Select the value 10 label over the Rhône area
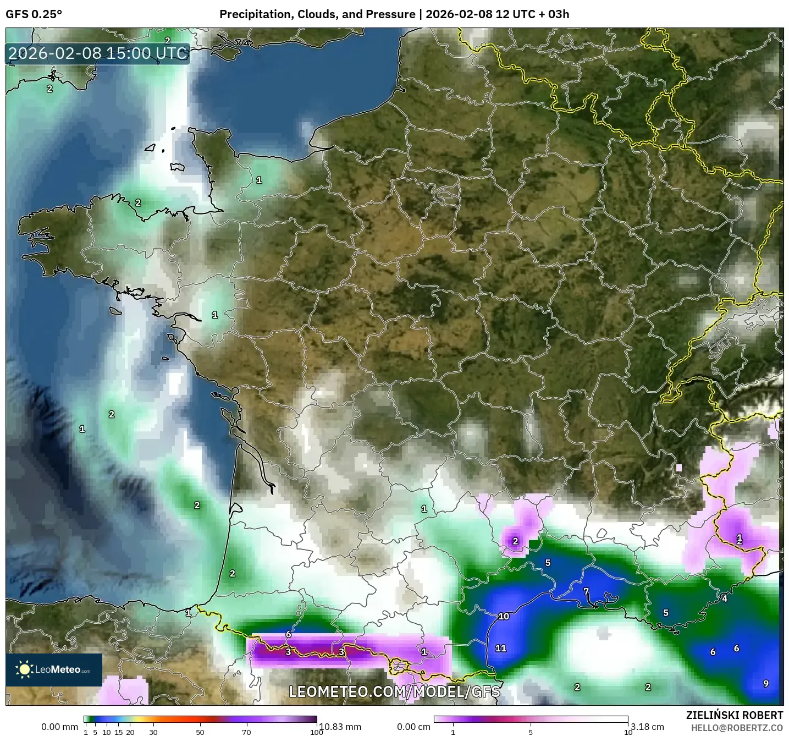 coord(503,616)
